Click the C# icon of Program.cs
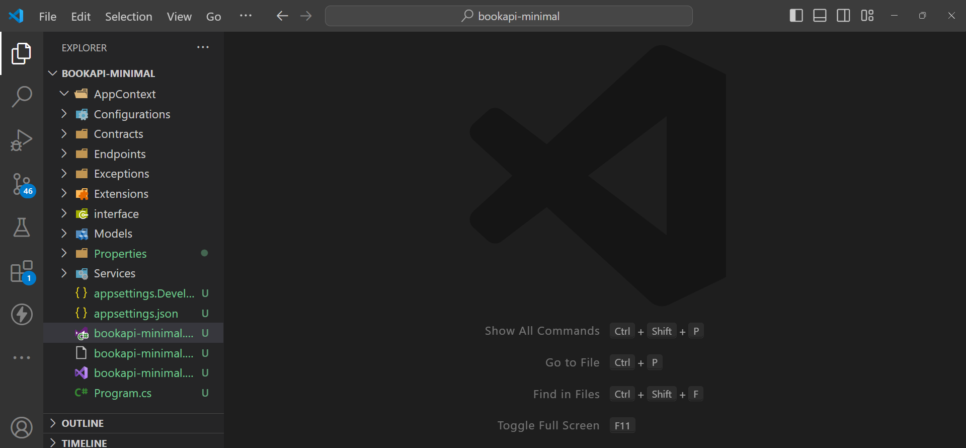The height and width of the screenshot is (448, 966). point(81,393)
